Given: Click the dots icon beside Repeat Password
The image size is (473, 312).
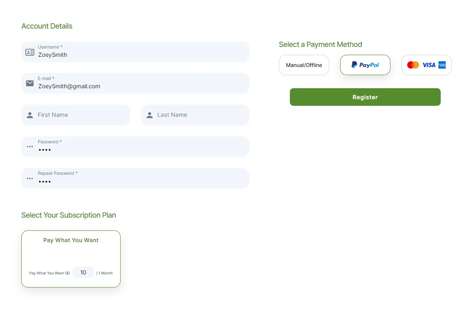Looking at the screenshot, I should point(30,178).
